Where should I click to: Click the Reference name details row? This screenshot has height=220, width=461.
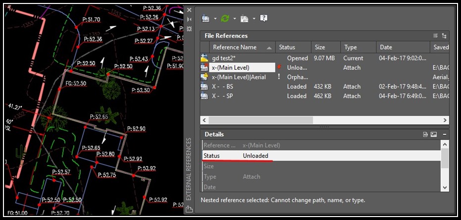pos(322,145)
